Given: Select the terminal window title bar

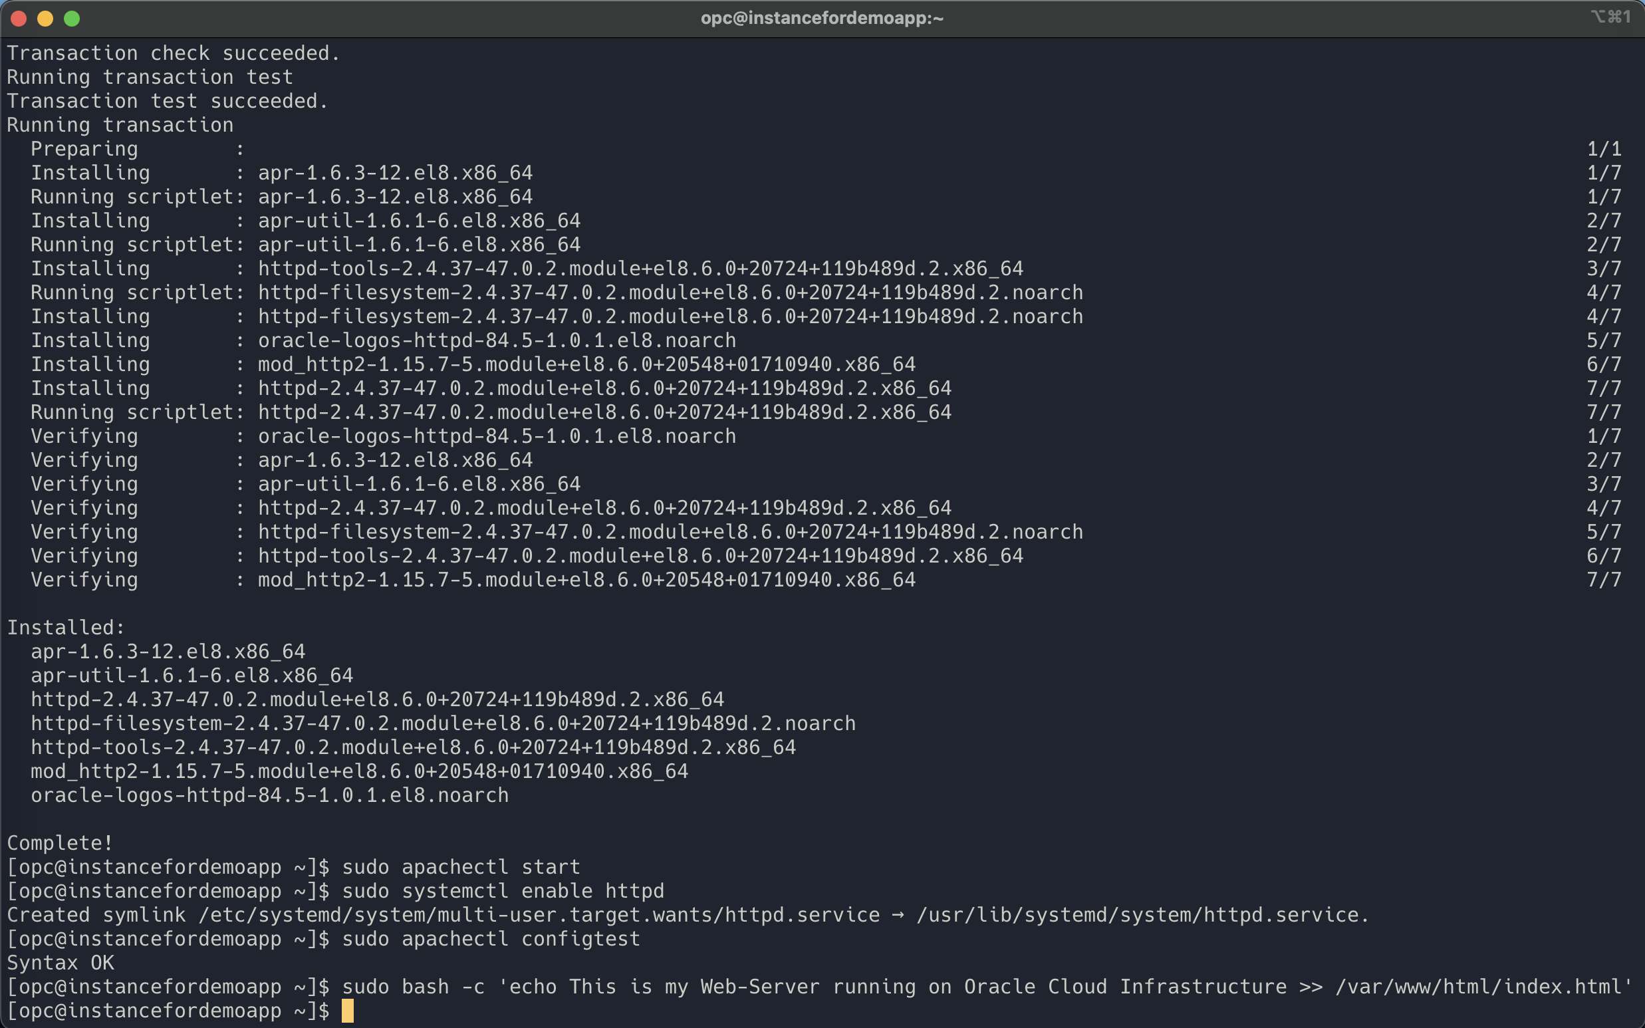Looking at the screenshot, I should click(x=822, y=17).
